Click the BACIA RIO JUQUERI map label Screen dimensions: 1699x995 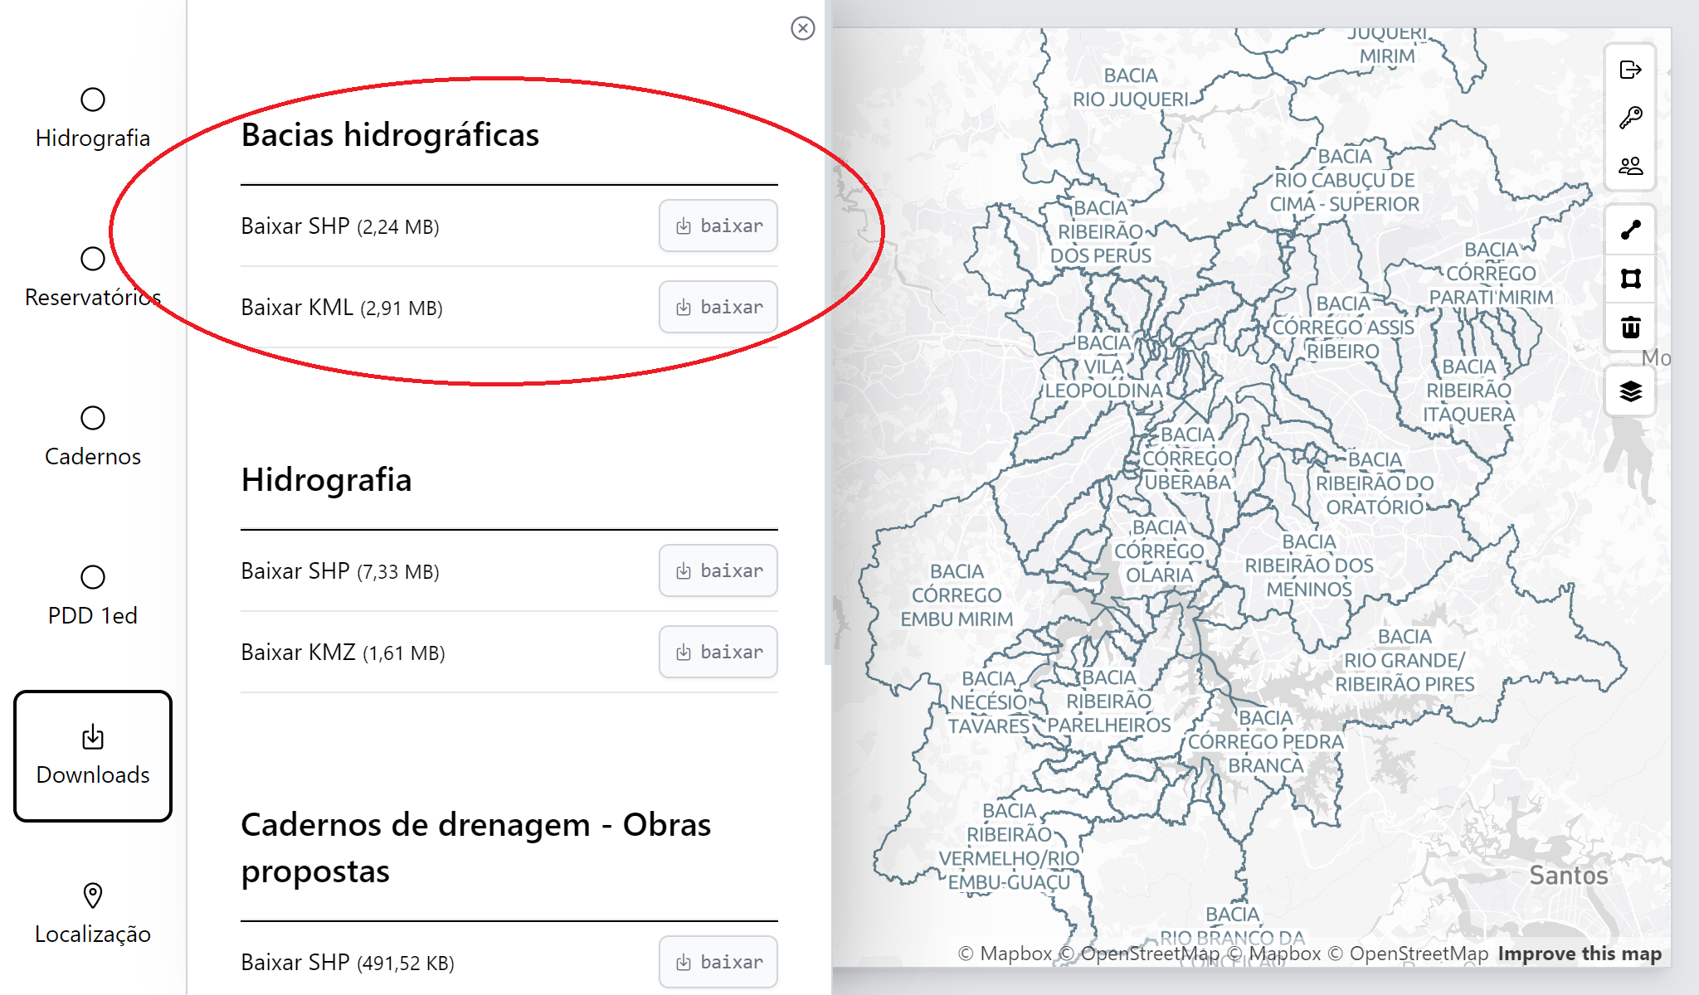pos(1131,87)
